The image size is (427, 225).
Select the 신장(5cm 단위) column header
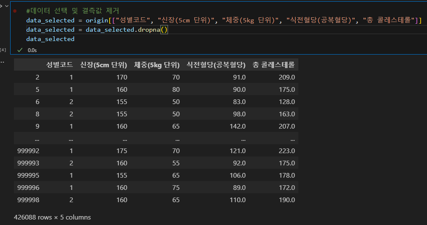[x=104, y=65]
